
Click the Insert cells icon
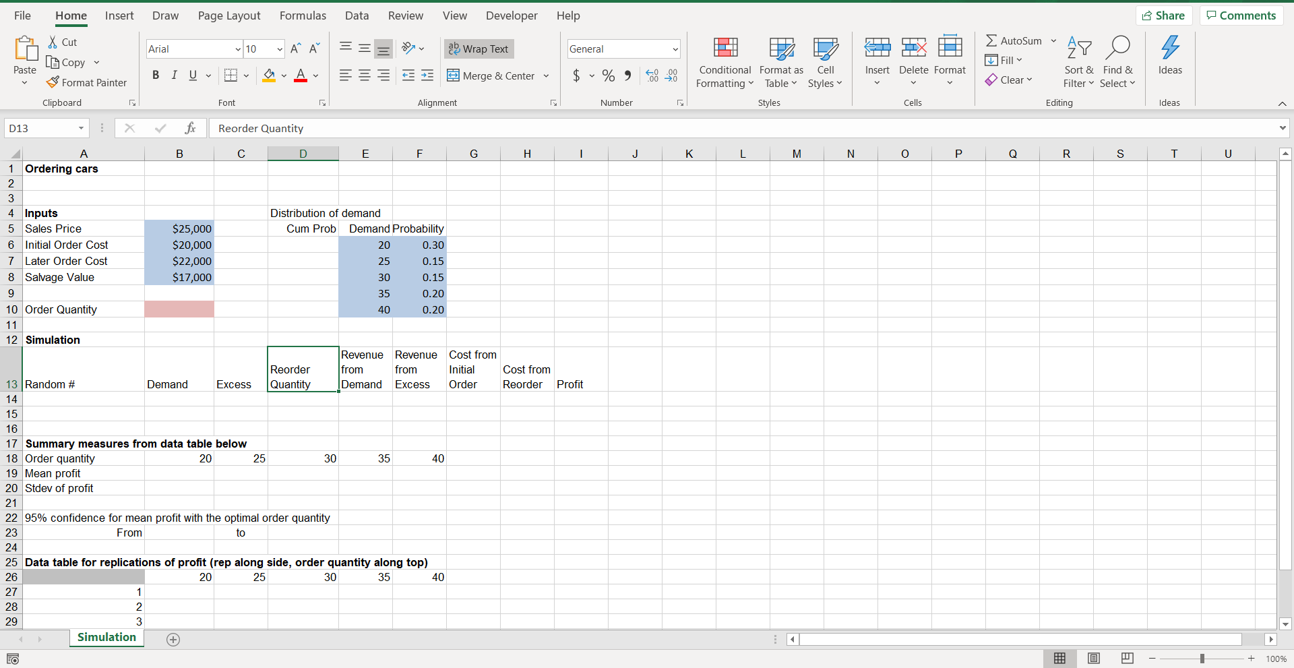click(x=877, y=47)
